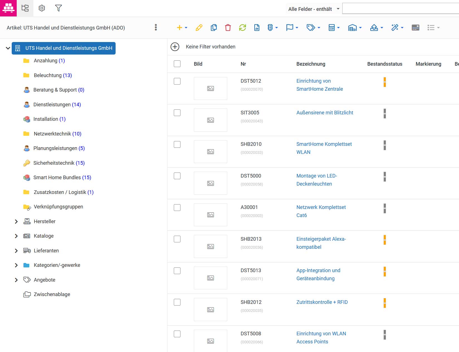
Task: Check the SHB2012 row checkbox
Action: [177, 302]
